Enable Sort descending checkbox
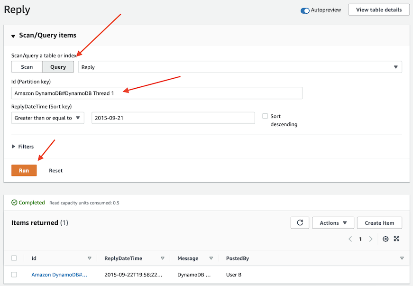This screenshot has height=286, width=413. pyautogui.click(x=265, y=116)
